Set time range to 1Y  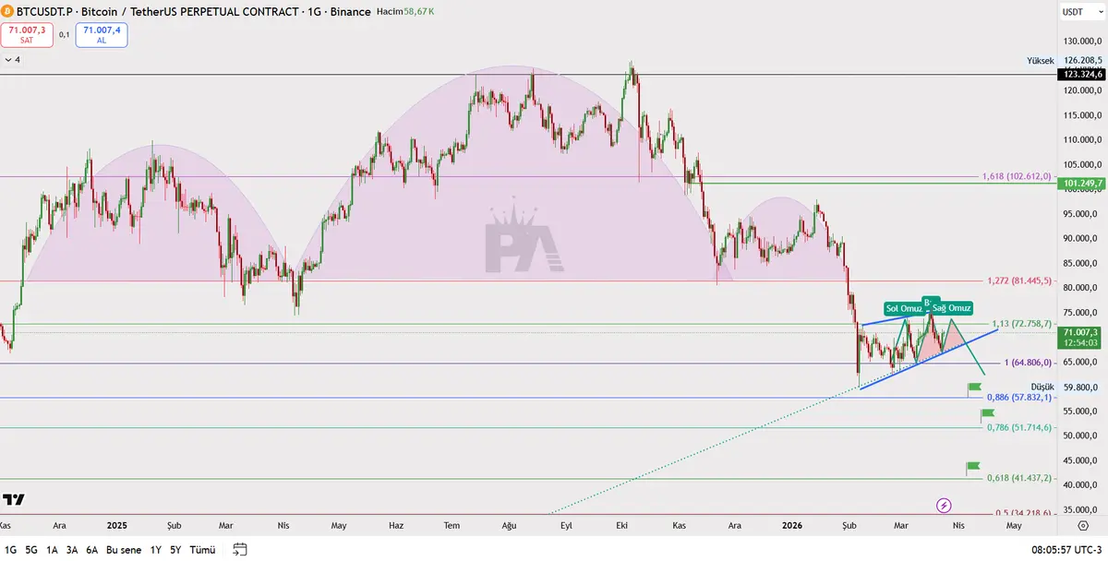click(156, 549)
